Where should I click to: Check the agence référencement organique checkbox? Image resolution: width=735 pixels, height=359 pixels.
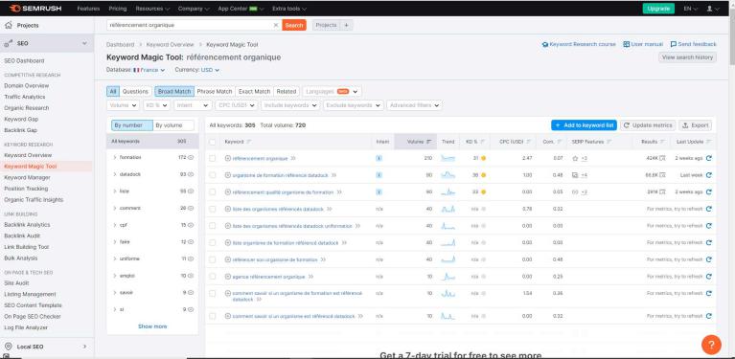[x=213, y=277]
